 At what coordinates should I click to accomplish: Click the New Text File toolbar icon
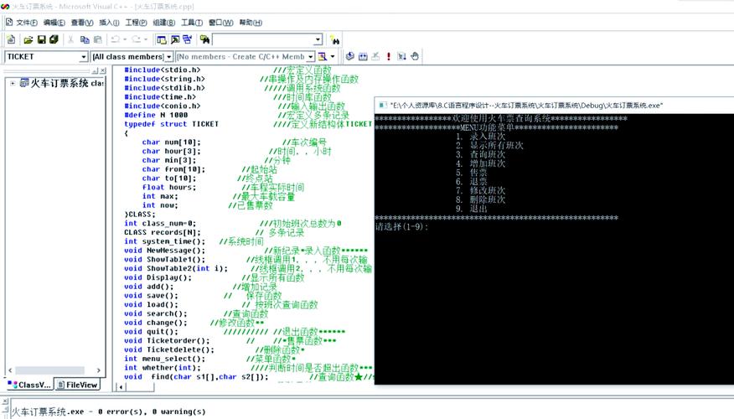[x=11, y=39]
